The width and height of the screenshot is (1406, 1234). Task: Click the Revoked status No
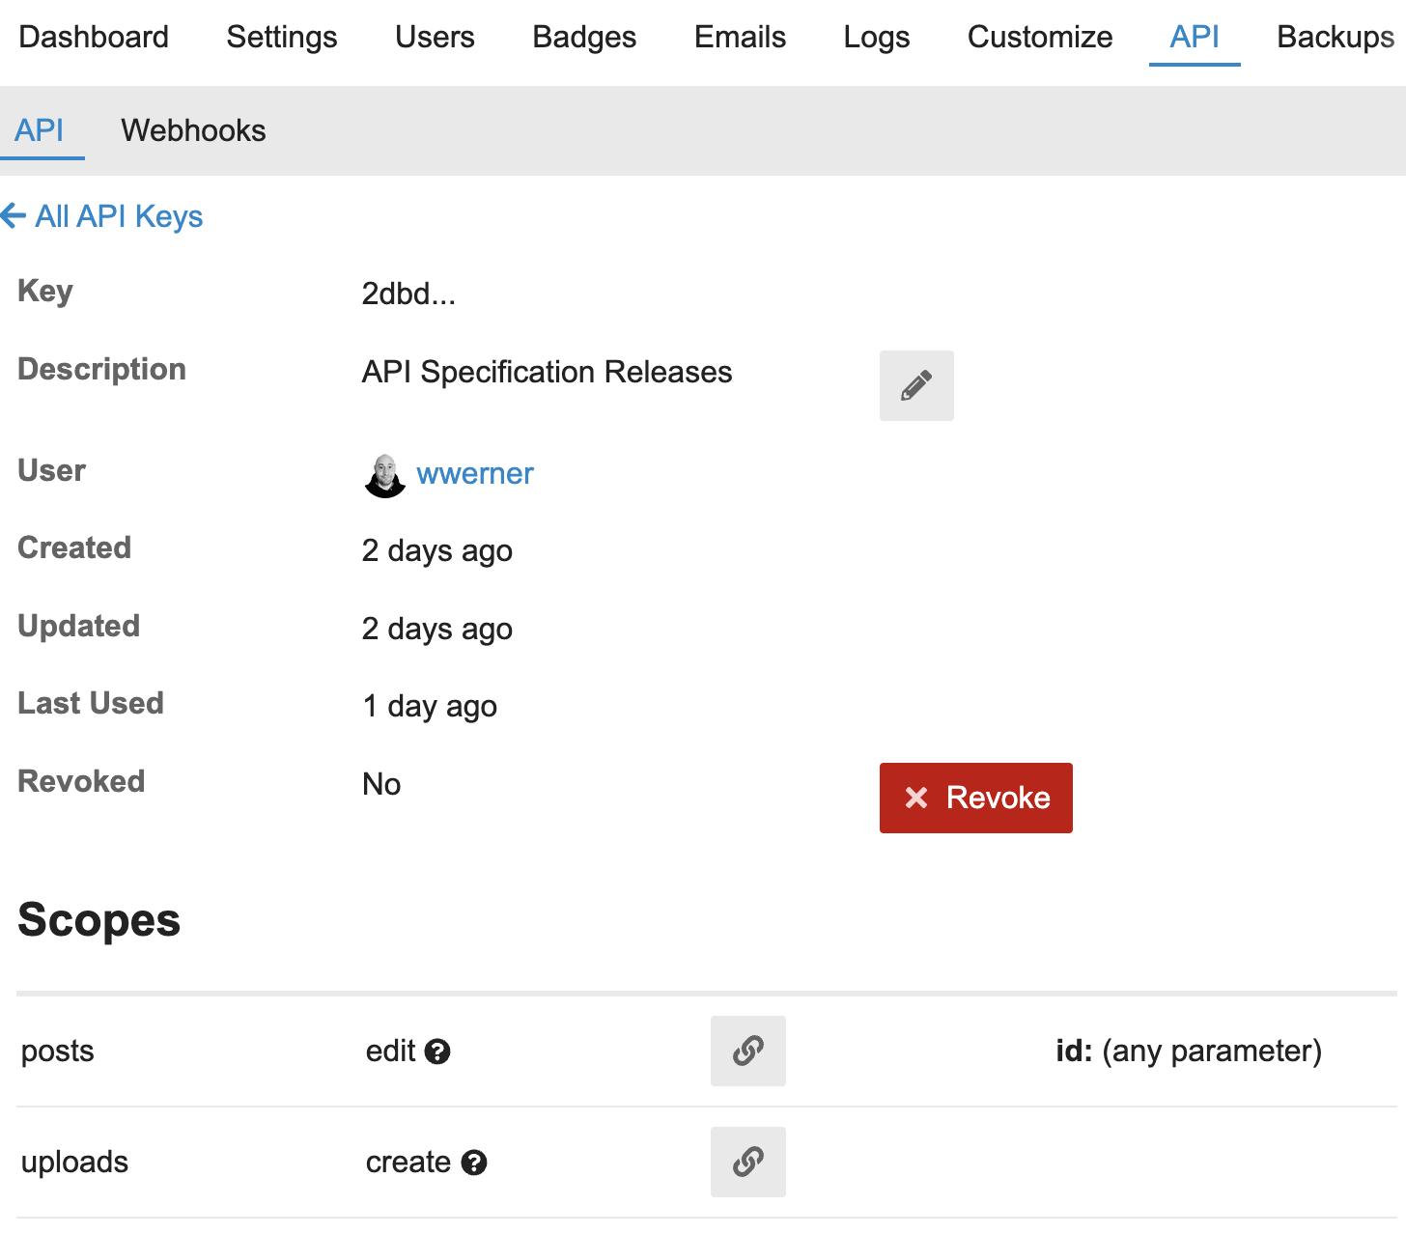pos(381,784)
